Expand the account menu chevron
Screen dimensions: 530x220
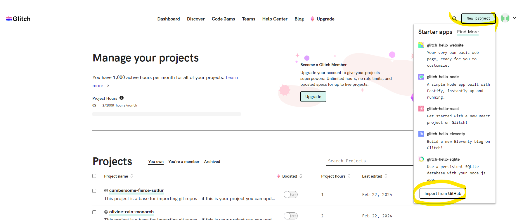coord(515,18)
